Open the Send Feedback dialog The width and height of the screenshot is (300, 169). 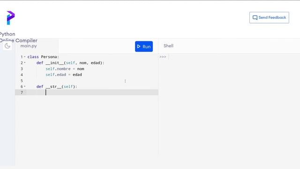point(269,18)
